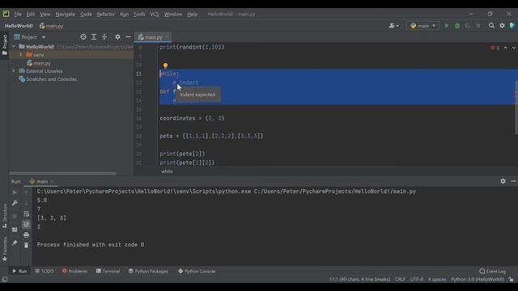Open the TODO tool window
Viewport: 518px width, 291px height.
[x=44, y=272]
